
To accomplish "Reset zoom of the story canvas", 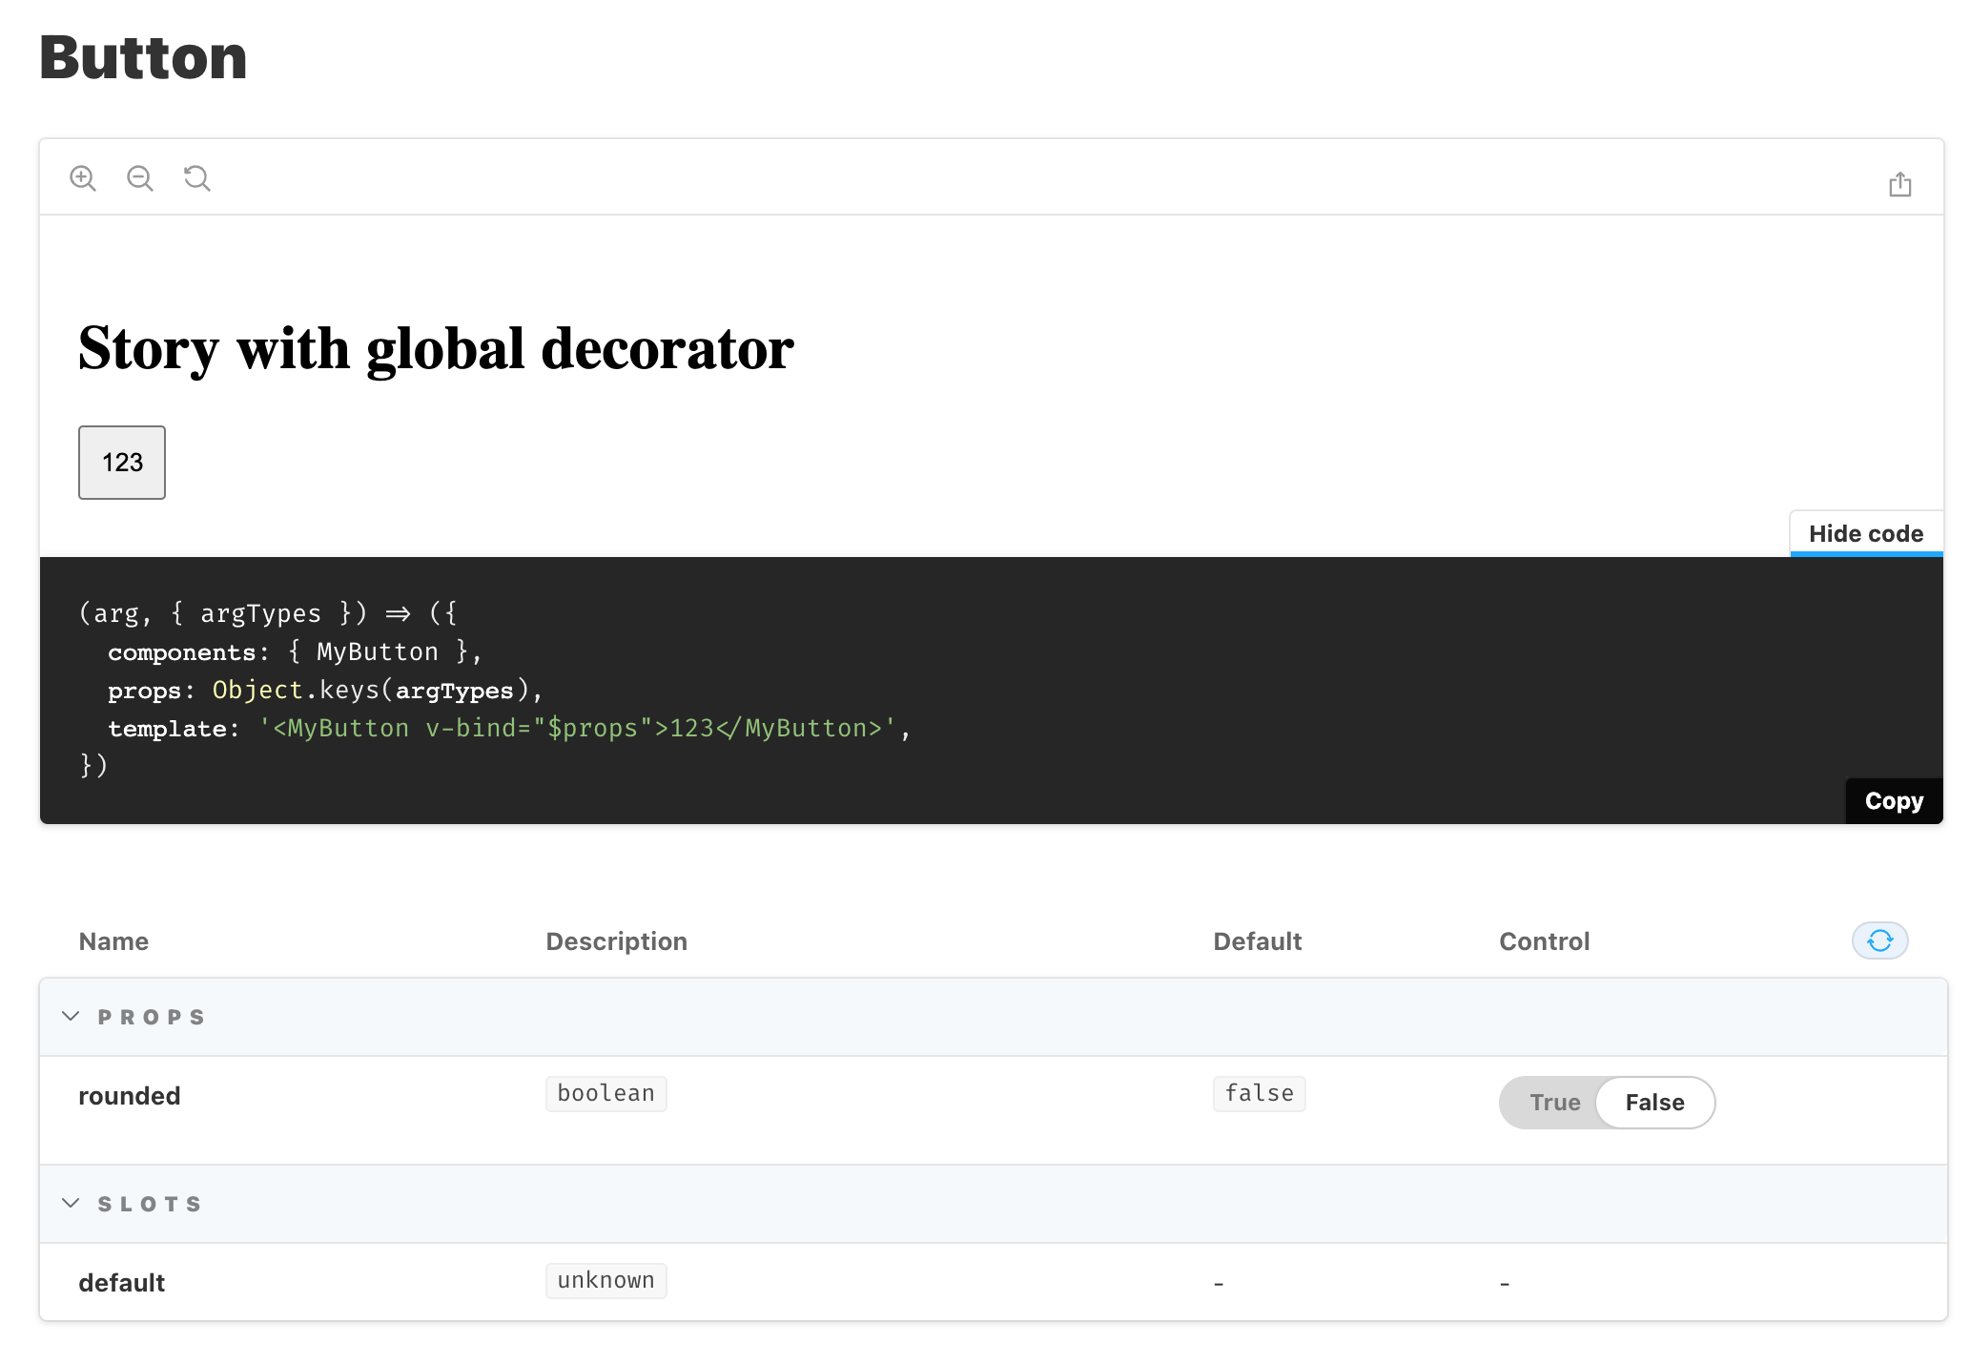I will point(196,178).
